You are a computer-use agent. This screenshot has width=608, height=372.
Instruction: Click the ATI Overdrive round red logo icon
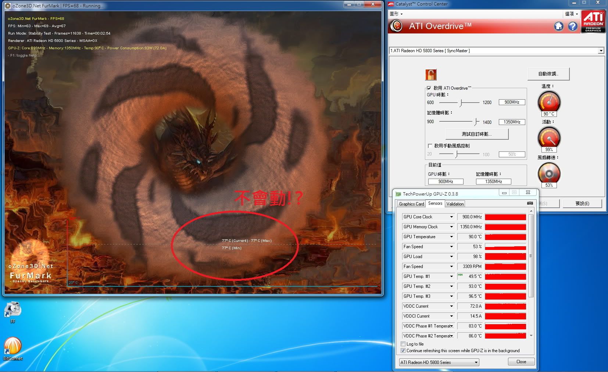(396, 26)
